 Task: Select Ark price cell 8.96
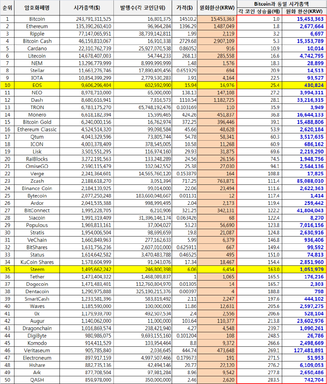(x=184, y=373)
